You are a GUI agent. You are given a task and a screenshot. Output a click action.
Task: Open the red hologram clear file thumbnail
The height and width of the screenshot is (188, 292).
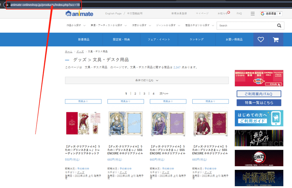[211, 123]
